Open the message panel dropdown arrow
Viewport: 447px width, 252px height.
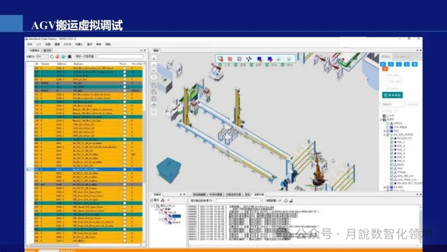pos(417,194)
